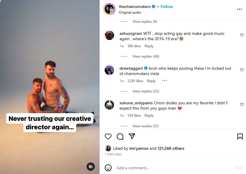Viewport: 246px width, 174px height.
Task: Expand View replies (48)
Action: [x=146, y=56]
